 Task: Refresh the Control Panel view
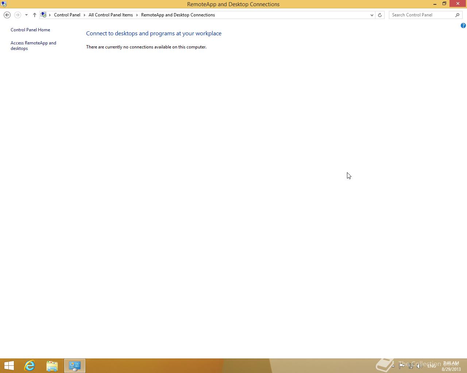(380, 15)
